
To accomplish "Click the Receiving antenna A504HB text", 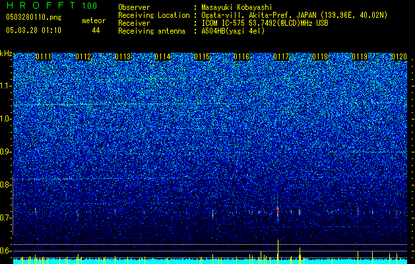I will click(x=233, y=31).
